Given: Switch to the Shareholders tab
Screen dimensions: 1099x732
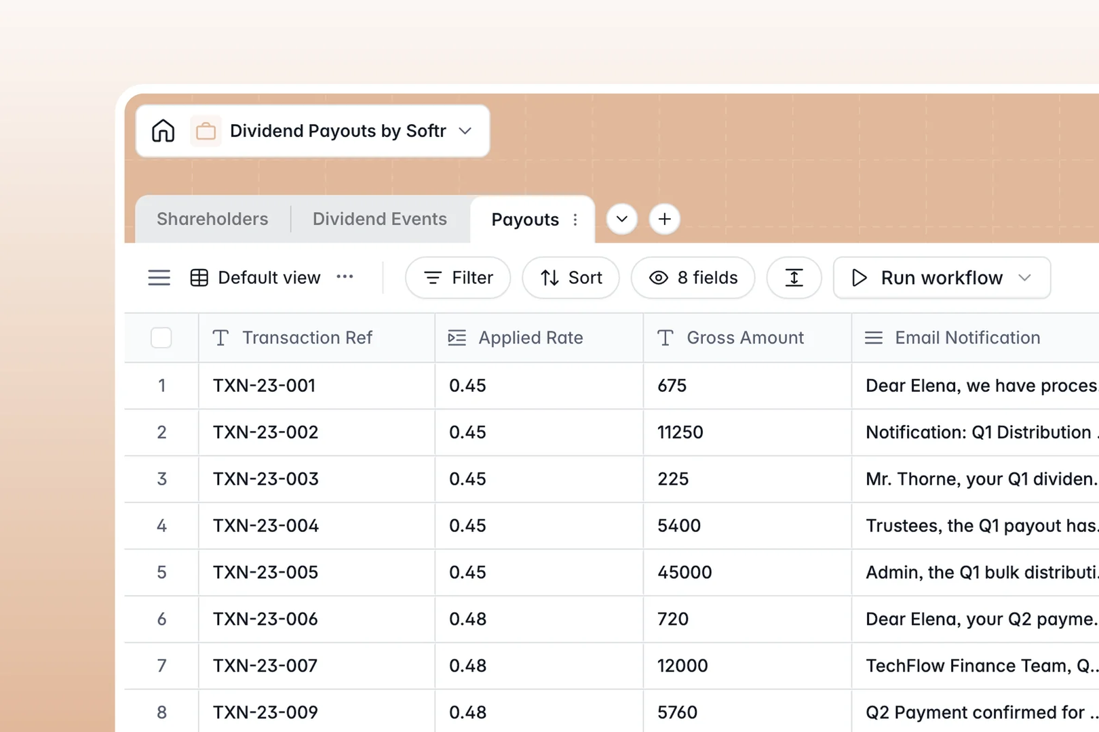Looking at the screenshot, I should click(x=212, y=219).
